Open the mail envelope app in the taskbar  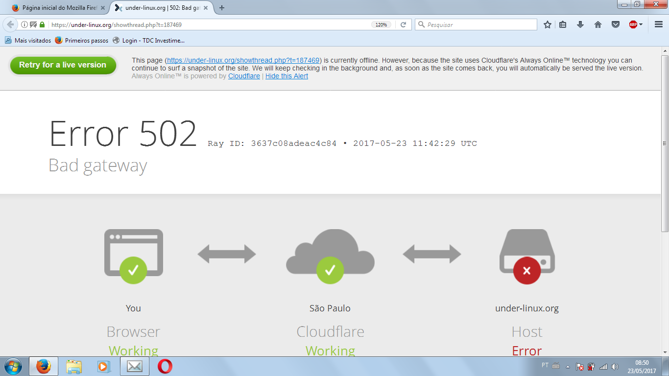click(134, 366)
